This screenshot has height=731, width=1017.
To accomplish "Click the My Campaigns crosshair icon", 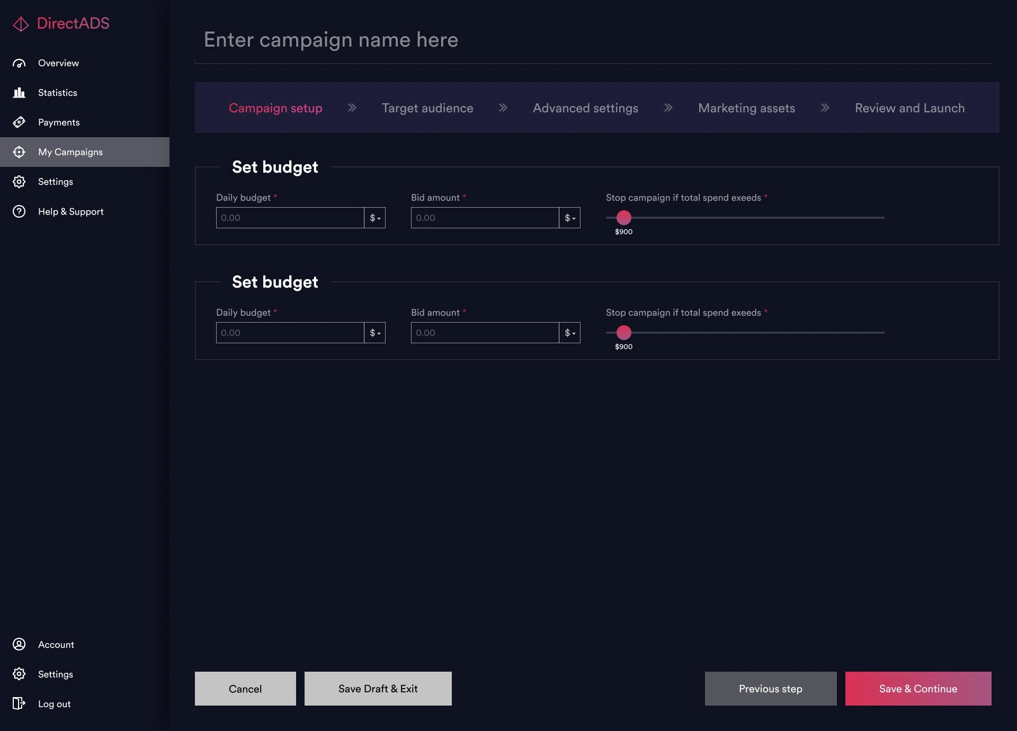I will (x=19, y=152).
